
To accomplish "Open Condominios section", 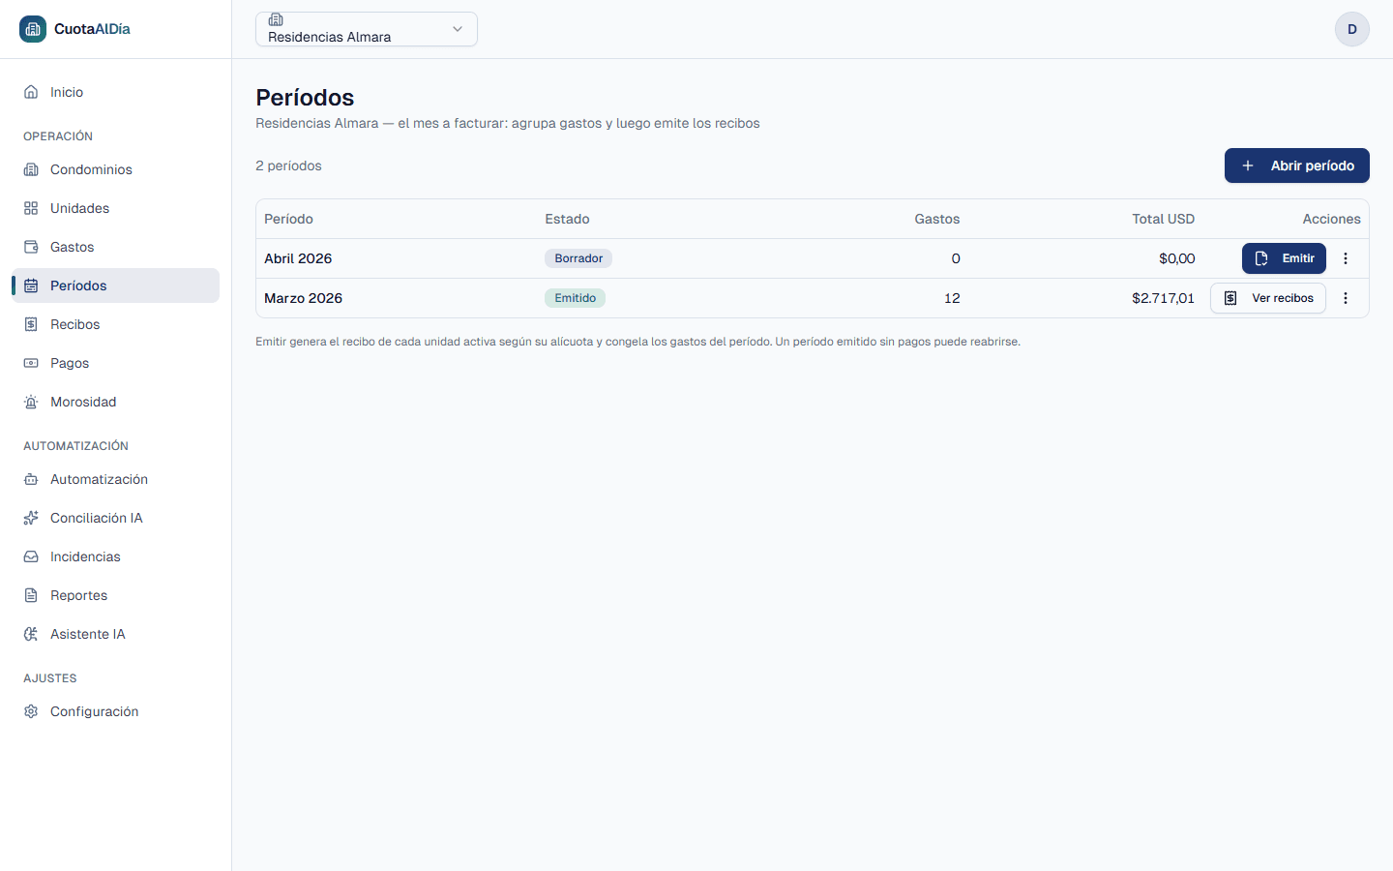I will pyautogui.click(x=116, y=169).
